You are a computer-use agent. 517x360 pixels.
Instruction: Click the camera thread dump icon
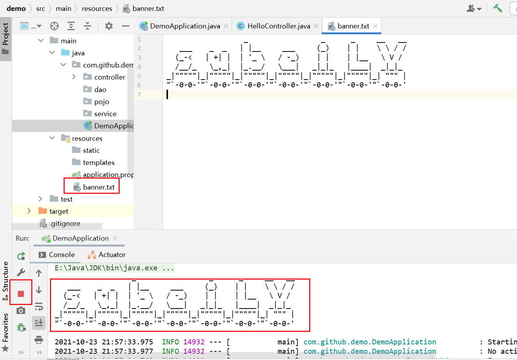click(x=21, y=310)
